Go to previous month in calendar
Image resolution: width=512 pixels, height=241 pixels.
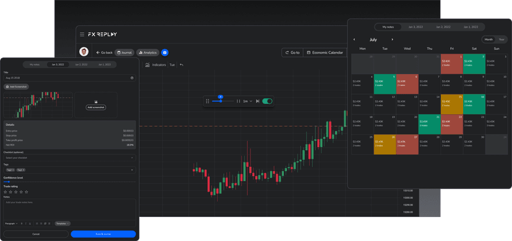tap(354, 40)
